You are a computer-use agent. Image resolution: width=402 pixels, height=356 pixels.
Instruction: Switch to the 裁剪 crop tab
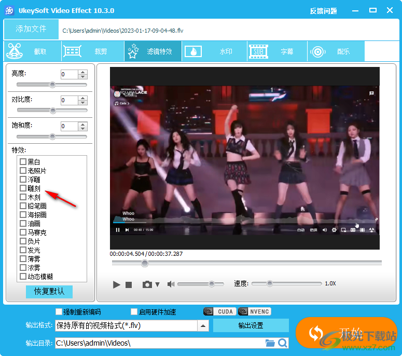pos(93,51)
